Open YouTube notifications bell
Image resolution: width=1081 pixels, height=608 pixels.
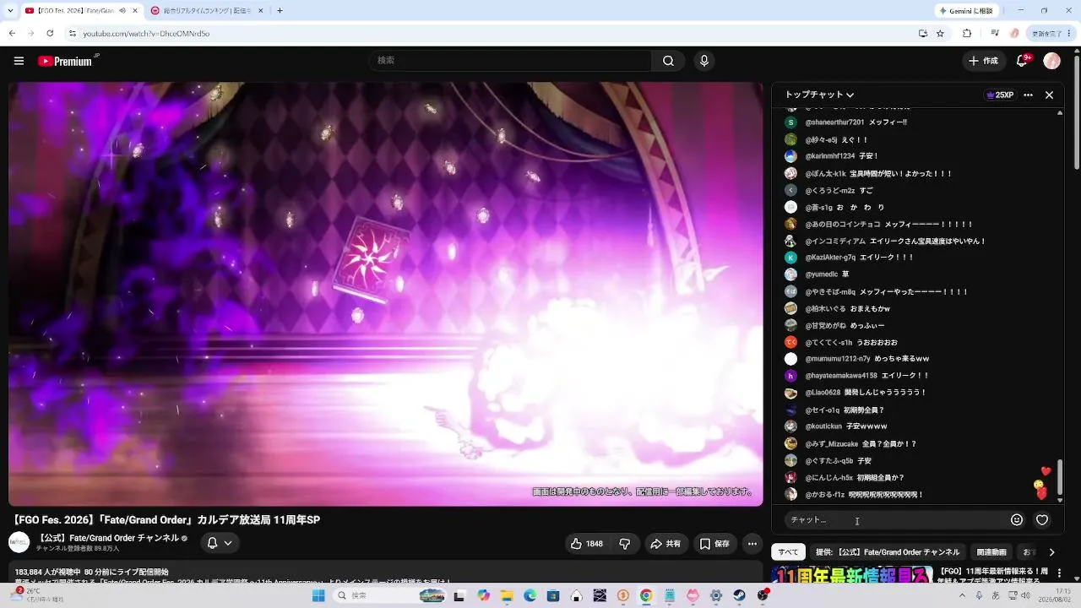[1022, 61]
